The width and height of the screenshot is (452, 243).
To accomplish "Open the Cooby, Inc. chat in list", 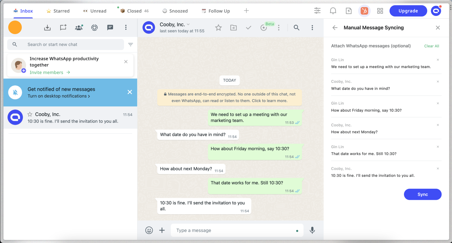I will pos(70,118).
